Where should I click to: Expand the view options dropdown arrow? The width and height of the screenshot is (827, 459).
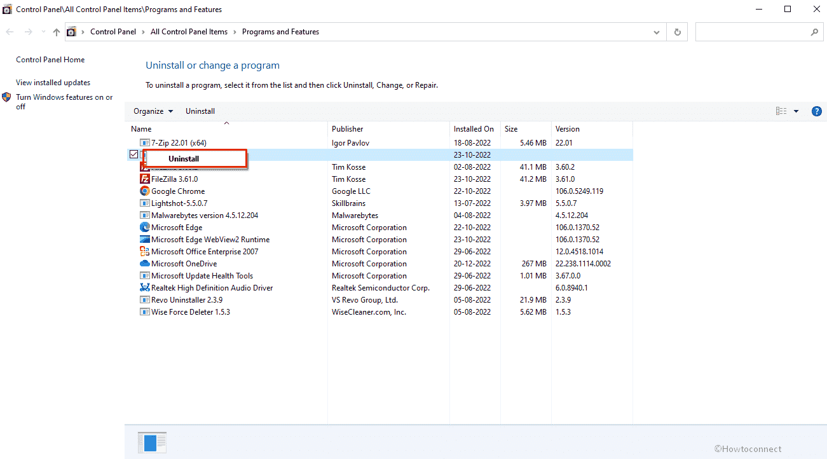click(x=796, y=111)
